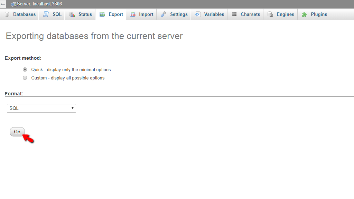Viewport: 354px width, 199px height.
Task: Click the Server: localhost:3306 breadcrumb link
Action: point(39,4)
